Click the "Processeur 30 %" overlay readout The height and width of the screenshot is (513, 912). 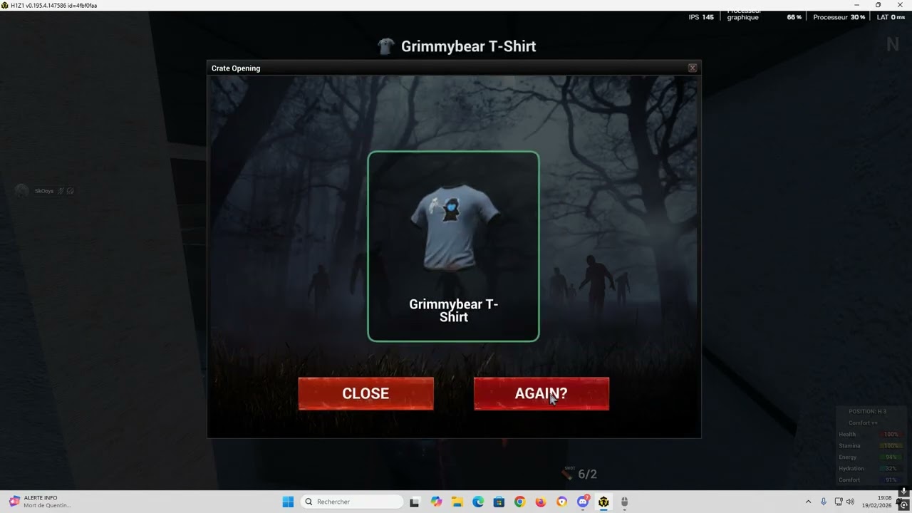pyautogui.click(x=839, y=17)
